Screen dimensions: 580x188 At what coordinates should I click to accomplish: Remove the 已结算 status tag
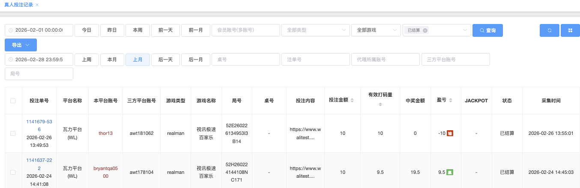[x=425, y=30]
